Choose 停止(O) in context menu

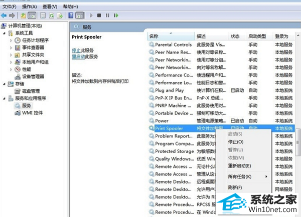click(x=236, y=142)
